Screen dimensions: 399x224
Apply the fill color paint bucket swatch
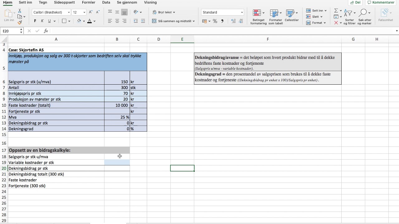pos(79,21)
